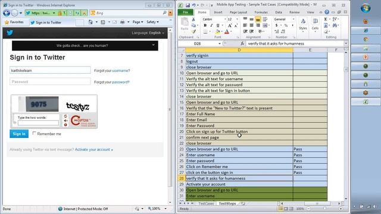The width and height of the screenshot is (381, 214).
Task: Click the Insert Function fx button
Action: 242,43
